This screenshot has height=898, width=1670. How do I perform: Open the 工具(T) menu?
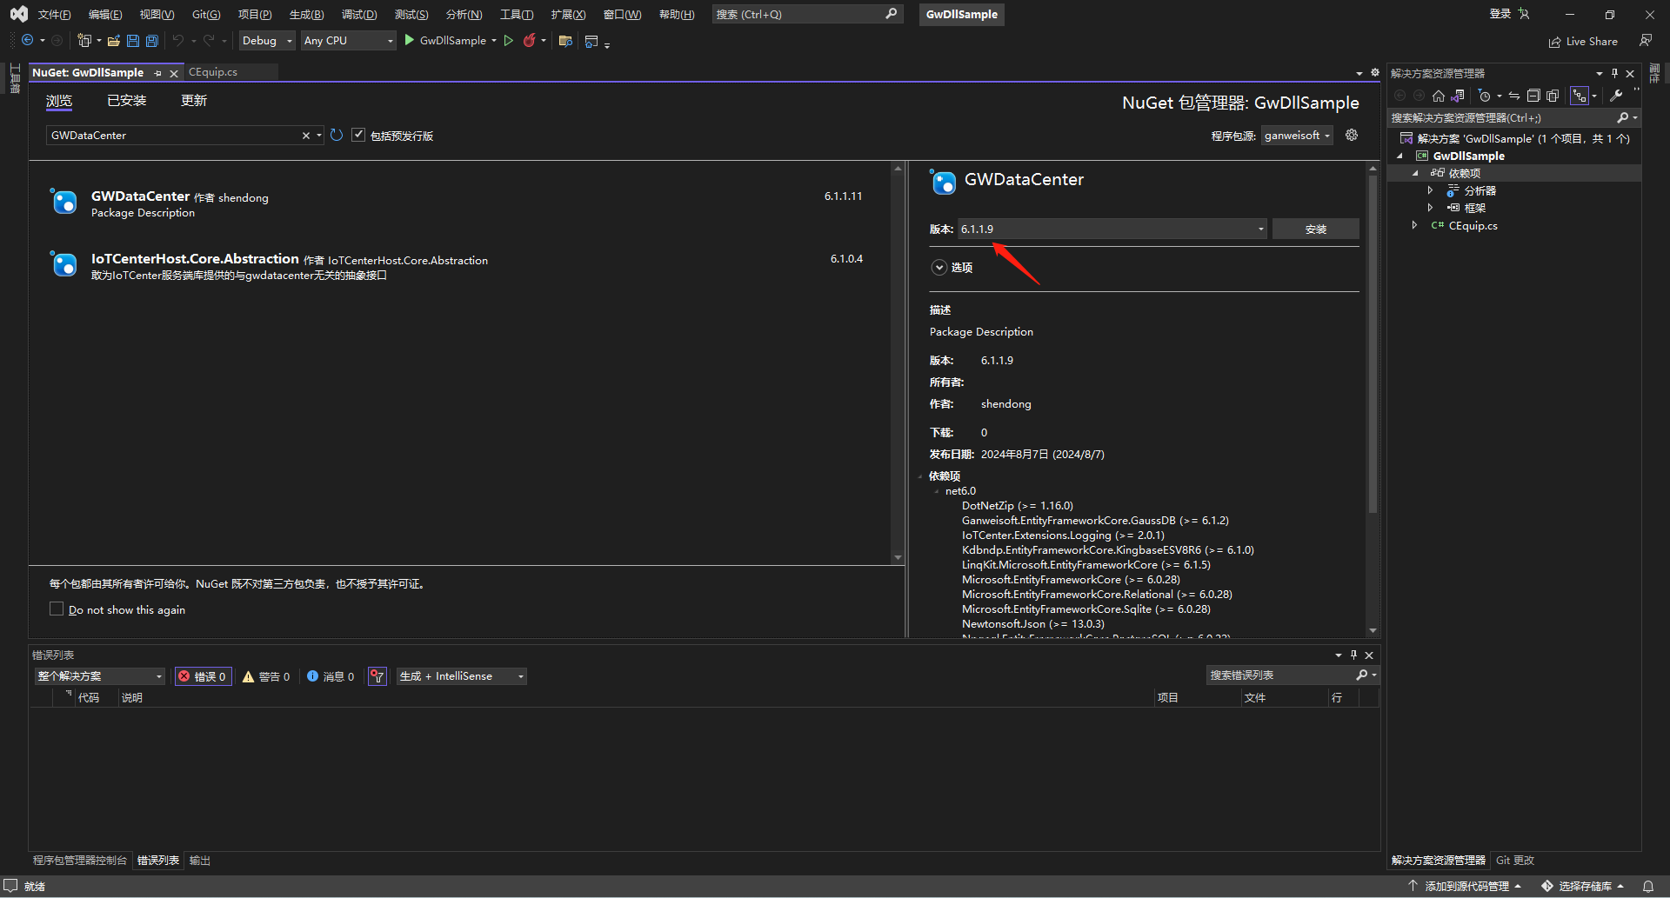[x=516, y=15]
